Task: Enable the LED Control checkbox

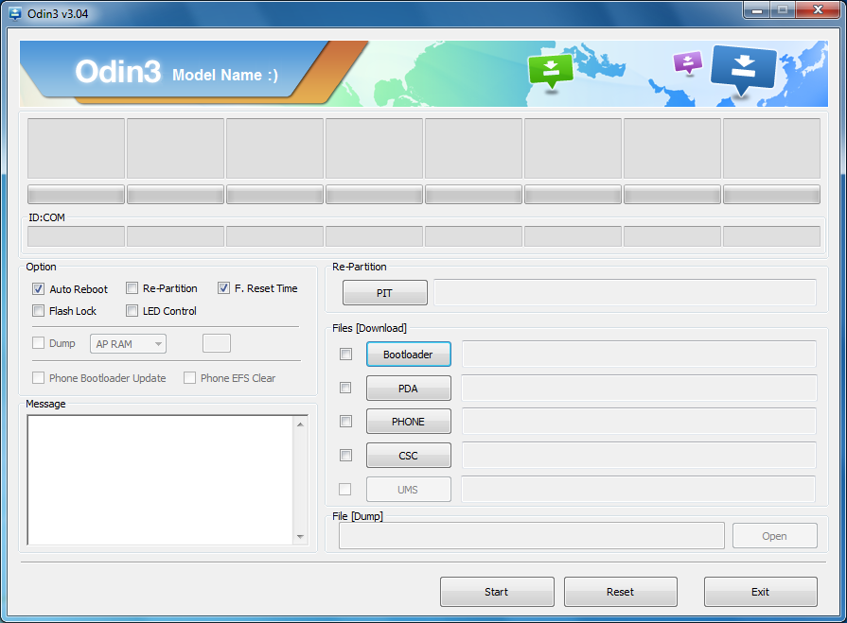Action: (x=132, y=311)
